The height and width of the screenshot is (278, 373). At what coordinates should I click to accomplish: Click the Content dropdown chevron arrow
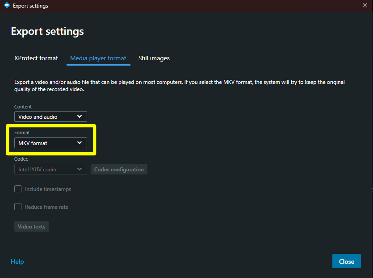click(x=80, y=117)
